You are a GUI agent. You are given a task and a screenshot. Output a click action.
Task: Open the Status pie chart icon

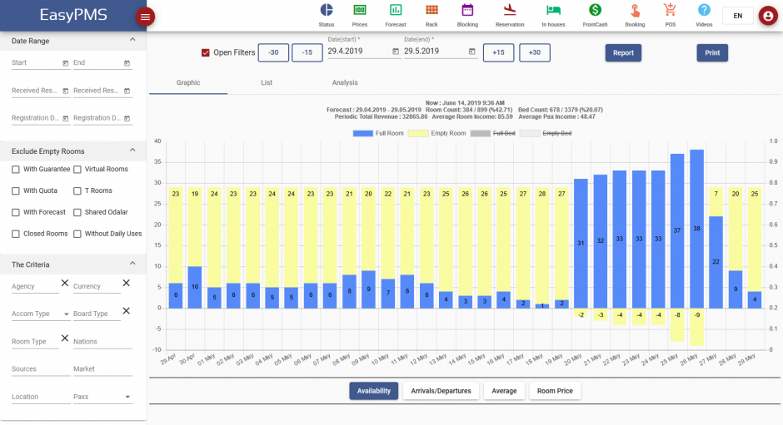(326, 10)
